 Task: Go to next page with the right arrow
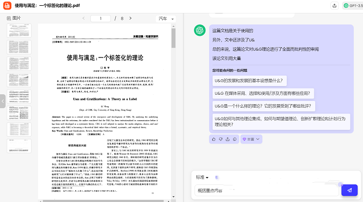click(x=130, y=18)
